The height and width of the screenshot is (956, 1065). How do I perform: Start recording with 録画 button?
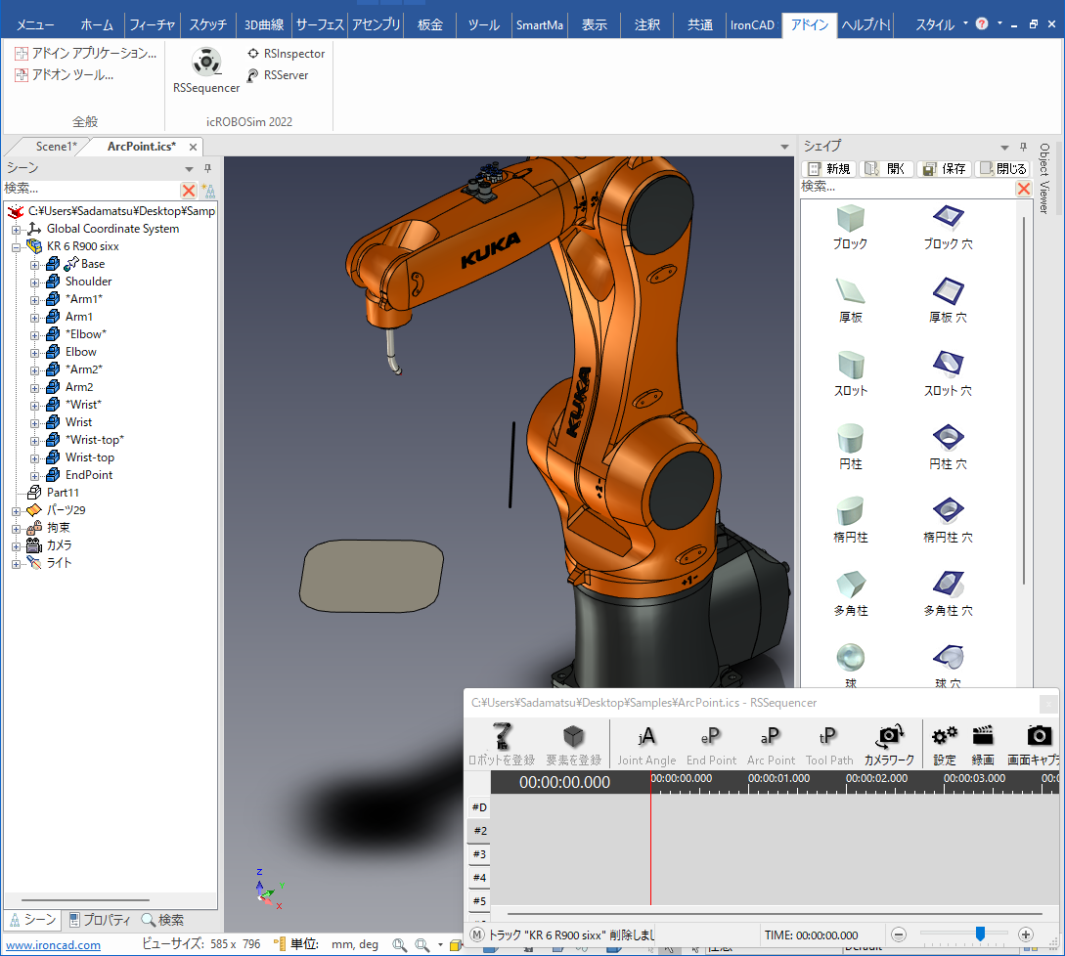point(982,744)
